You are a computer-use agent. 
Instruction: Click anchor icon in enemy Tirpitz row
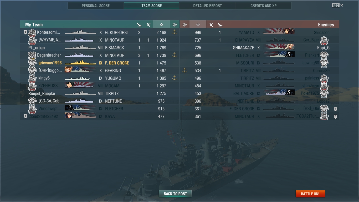(x=184, y=70)
